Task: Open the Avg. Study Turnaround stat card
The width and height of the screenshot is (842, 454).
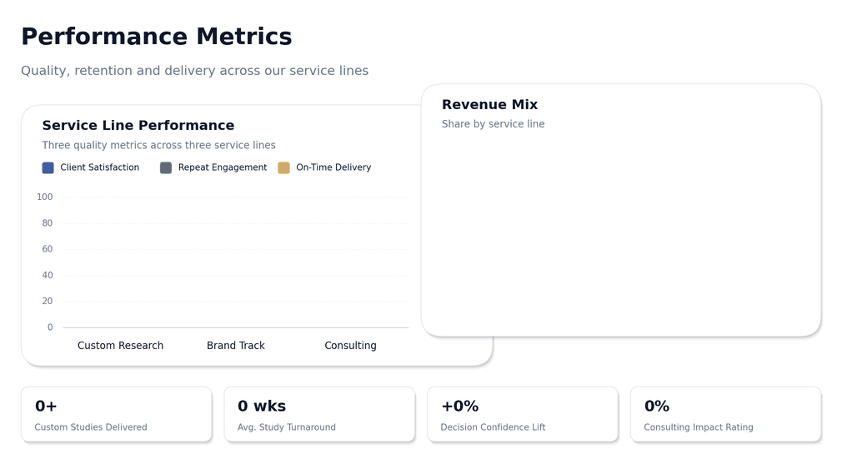Action: point(319,414)
